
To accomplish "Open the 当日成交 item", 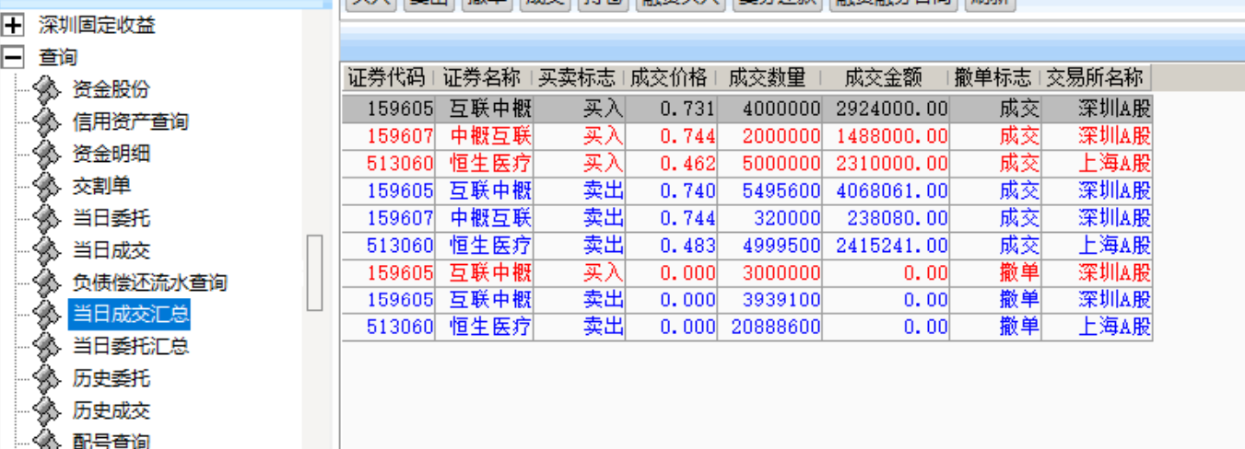I will [x=111, y=250].
